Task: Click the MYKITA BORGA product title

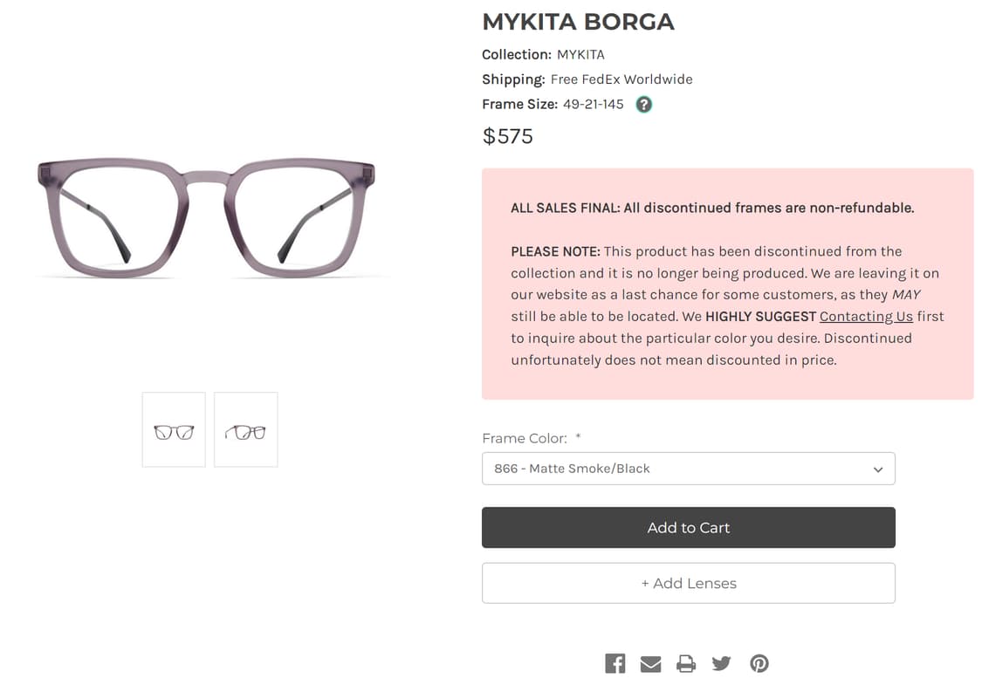Action: click(578, 22)
